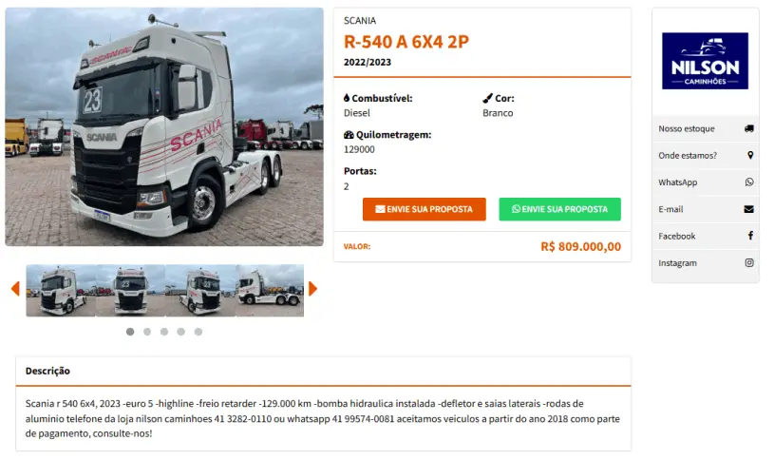Click orange Envie Sua Proposta email button
The width and height of the screenshot is (774, 460).
coord(424,209)
